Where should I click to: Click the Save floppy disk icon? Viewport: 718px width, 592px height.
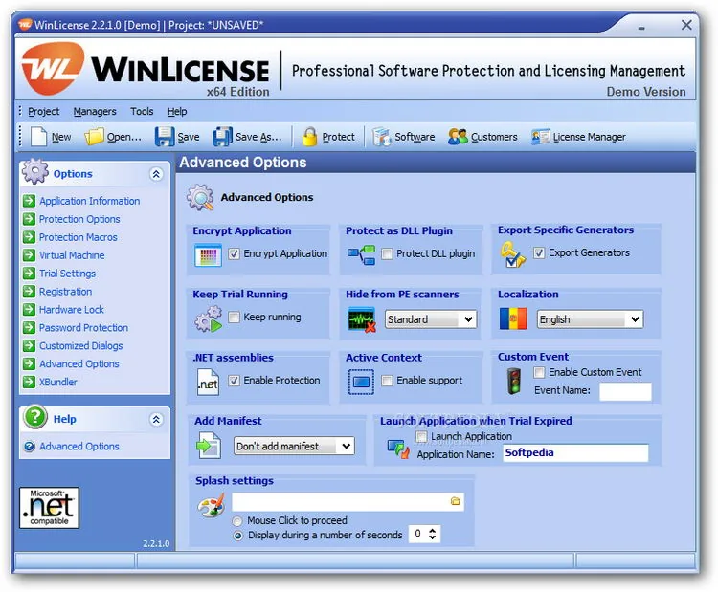[x=165, y=137]
